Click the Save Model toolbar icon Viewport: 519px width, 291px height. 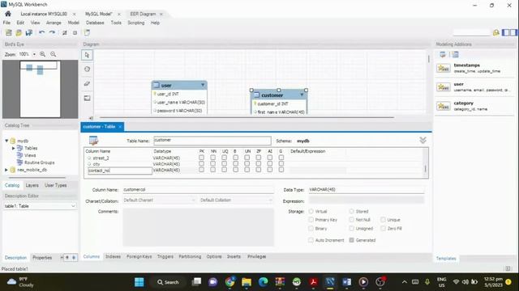29,32
